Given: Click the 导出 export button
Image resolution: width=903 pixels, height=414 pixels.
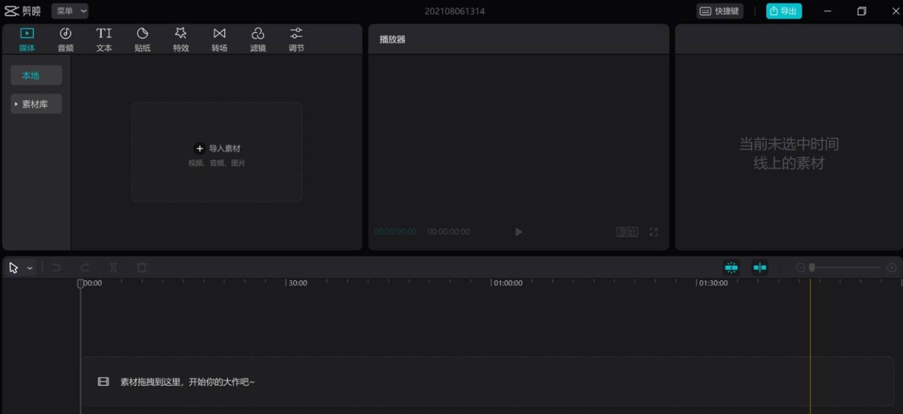Looking at the screenshot, I should tap(784, 11).
